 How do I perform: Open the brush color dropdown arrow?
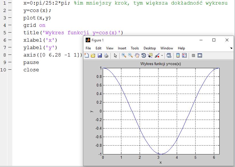162,56
